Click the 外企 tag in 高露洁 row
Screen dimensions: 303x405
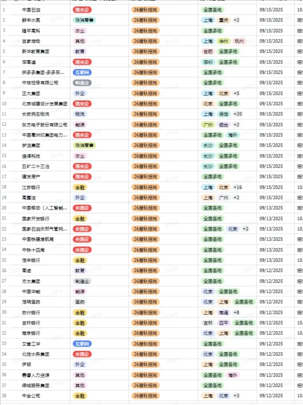click(80, 198)
